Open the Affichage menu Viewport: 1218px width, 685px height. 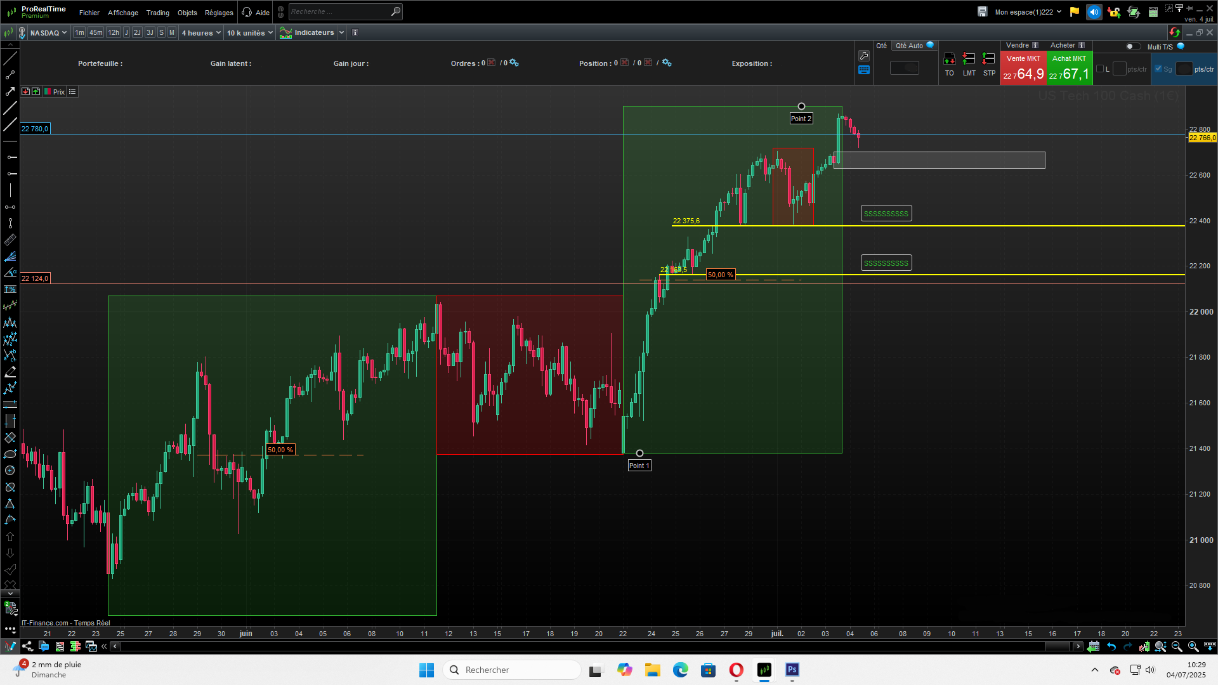(x=122, y=13)
